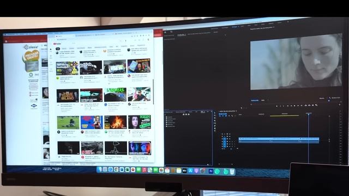Open Program monitor settings wrench
Screen dimensions: 349x196
[330, 98]
